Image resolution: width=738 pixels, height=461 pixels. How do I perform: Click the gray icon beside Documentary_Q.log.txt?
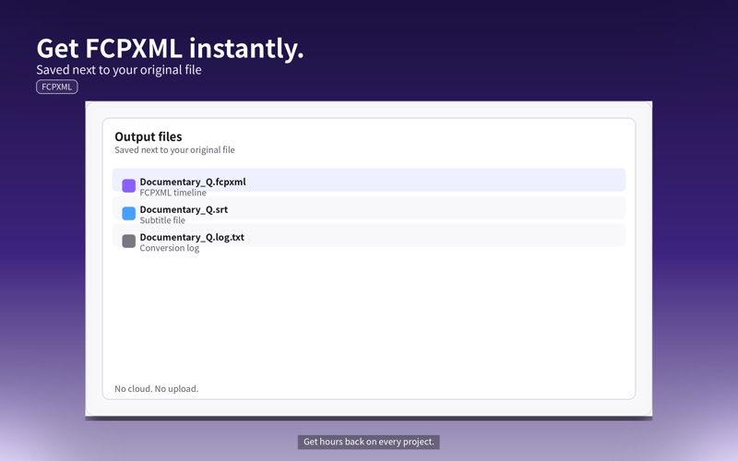128,242
